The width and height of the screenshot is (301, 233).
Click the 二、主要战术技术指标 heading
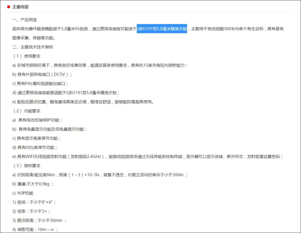click(33, 47)
